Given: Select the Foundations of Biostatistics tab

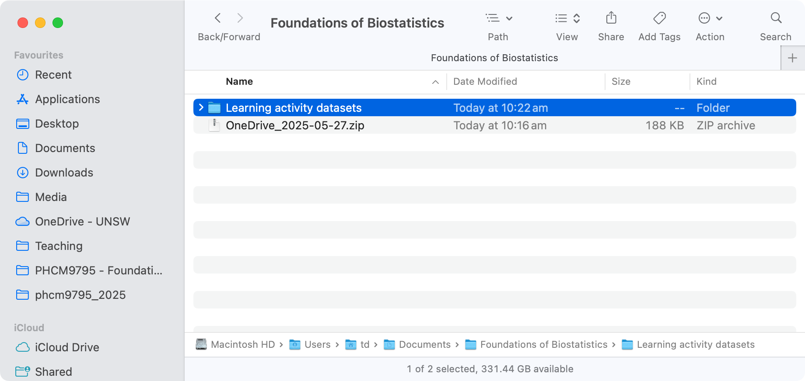Looking at the screenshot, I should (494, 58).
